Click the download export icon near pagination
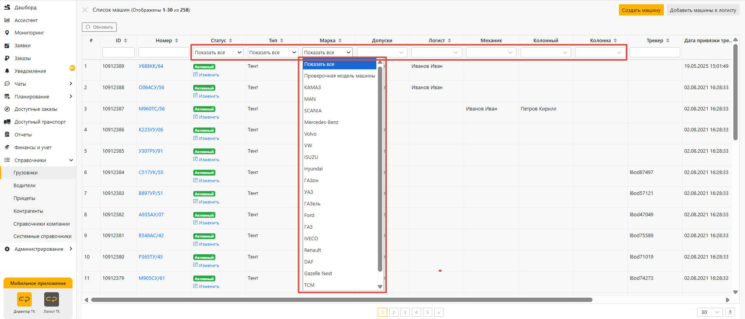The image size is (745, 319). [730, 312]
